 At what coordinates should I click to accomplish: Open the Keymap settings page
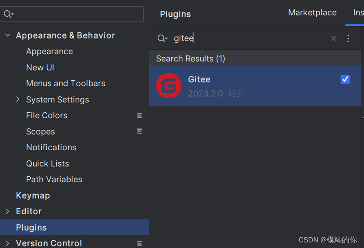[33, 195]
